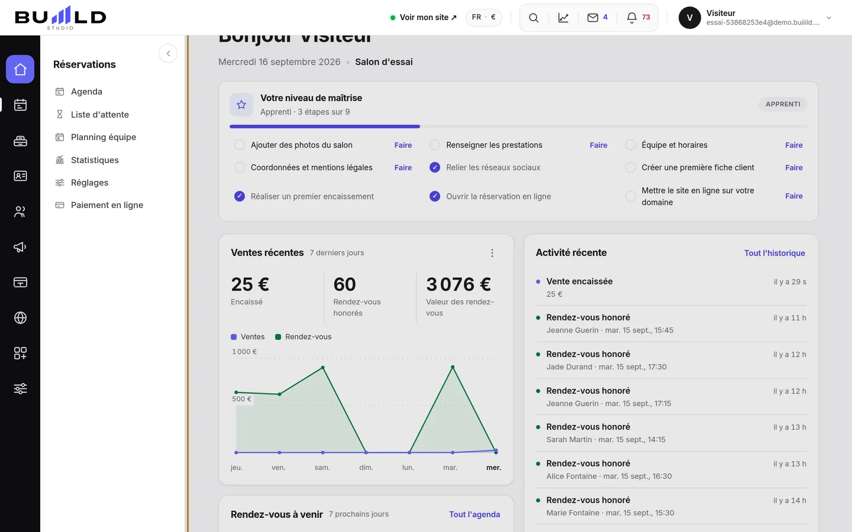
Task: Open Marie Fontaine rendez-vous honoré entry
Action: tap(671, 506)
